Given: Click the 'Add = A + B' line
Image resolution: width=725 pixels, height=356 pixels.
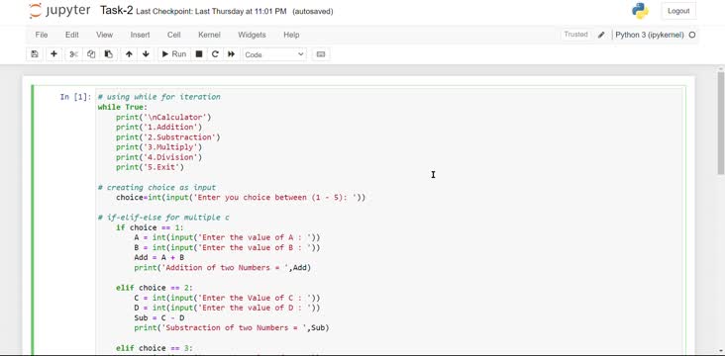Looking at the screenshot, I should pos(159,258).
